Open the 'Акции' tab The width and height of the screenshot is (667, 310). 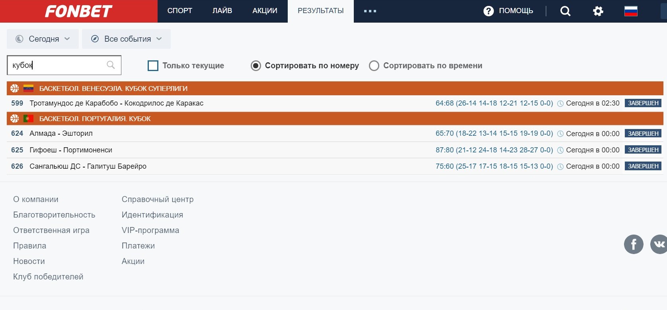point(265,11)
